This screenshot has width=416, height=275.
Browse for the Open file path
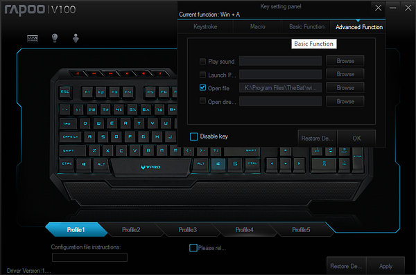[345, 88]
